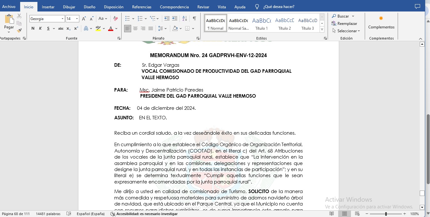Click the Increase Indent icon
Screen dimensions: 430x217
(x=175, y=19)
